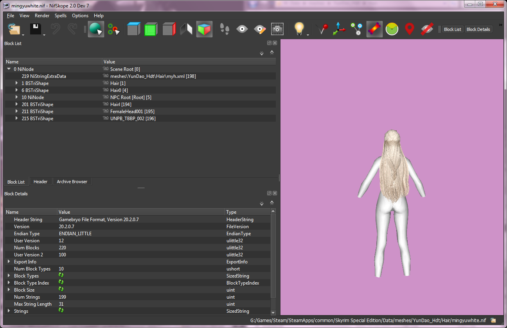Image resolution: width=507 pixels, height=328 pixels.
Task: Select the 215 BSTriShape row
Action: 140,119
